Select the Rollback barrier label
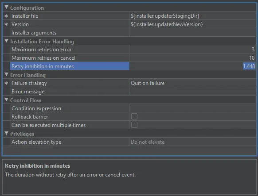Image resolution: width=258 pixels, height=196 pixels. point(30,117)
